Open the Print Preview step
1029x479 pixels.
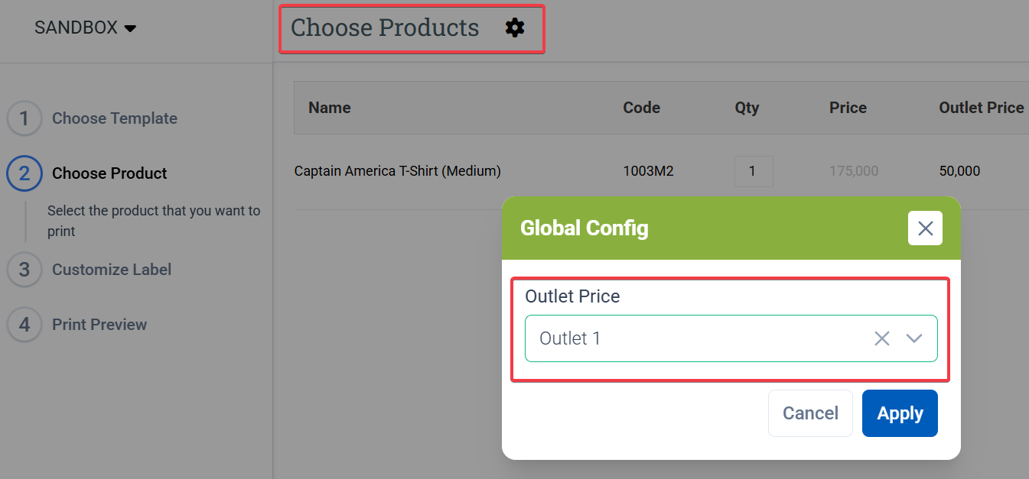tap(99, 325)
